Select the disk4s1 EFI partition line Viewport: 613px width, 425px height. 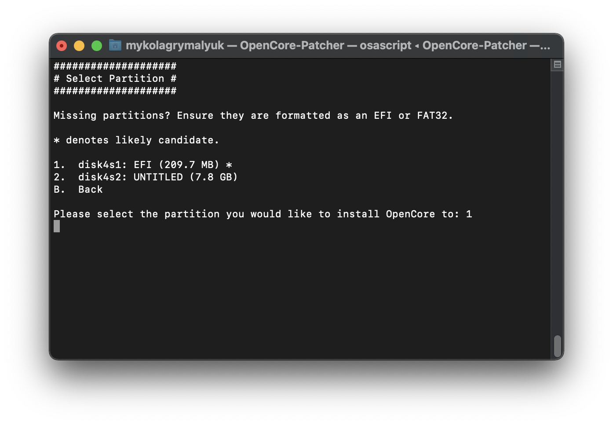coord(143,165)
